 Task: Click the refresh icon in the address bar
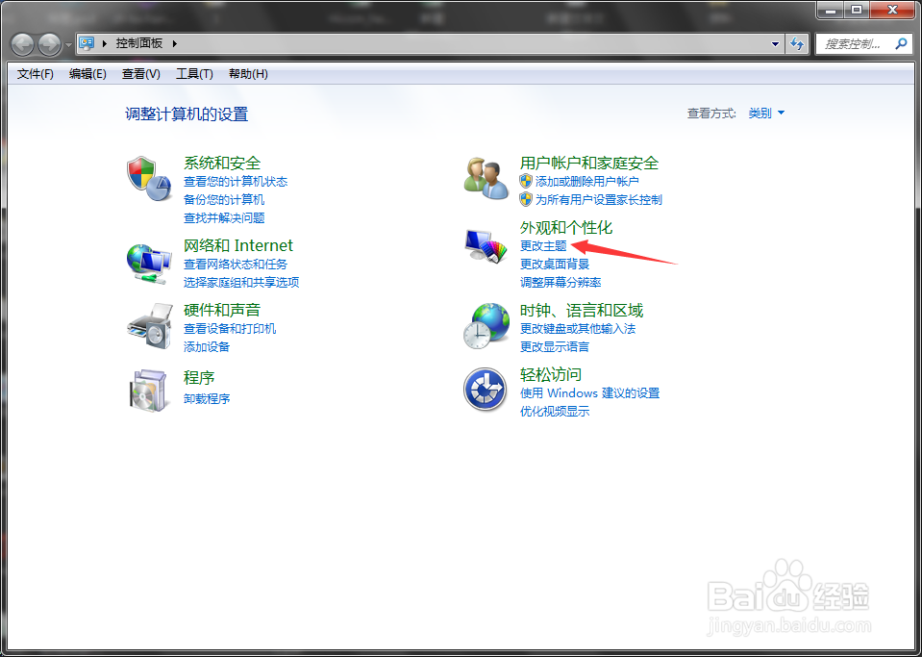click(797, 43)
